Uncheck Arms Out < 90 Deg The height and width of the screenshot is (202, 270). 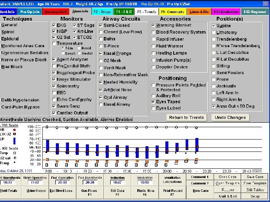(214, 106)
